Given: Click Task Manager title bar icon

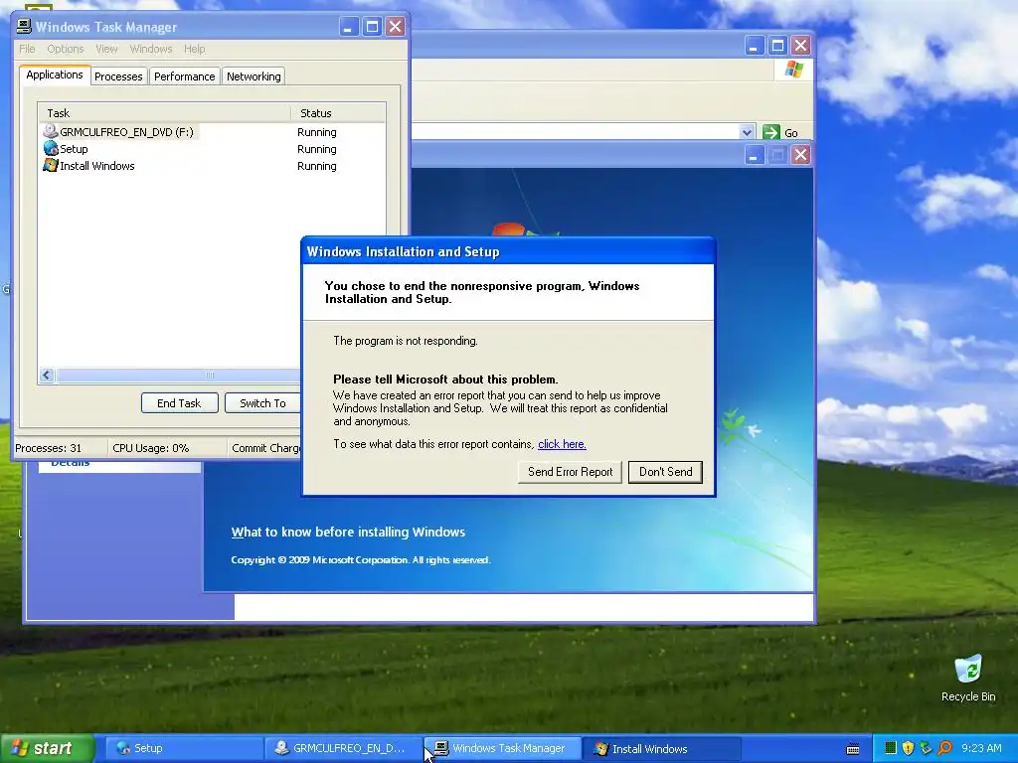Looking at the screenshot, I should [x=24, y=26].
